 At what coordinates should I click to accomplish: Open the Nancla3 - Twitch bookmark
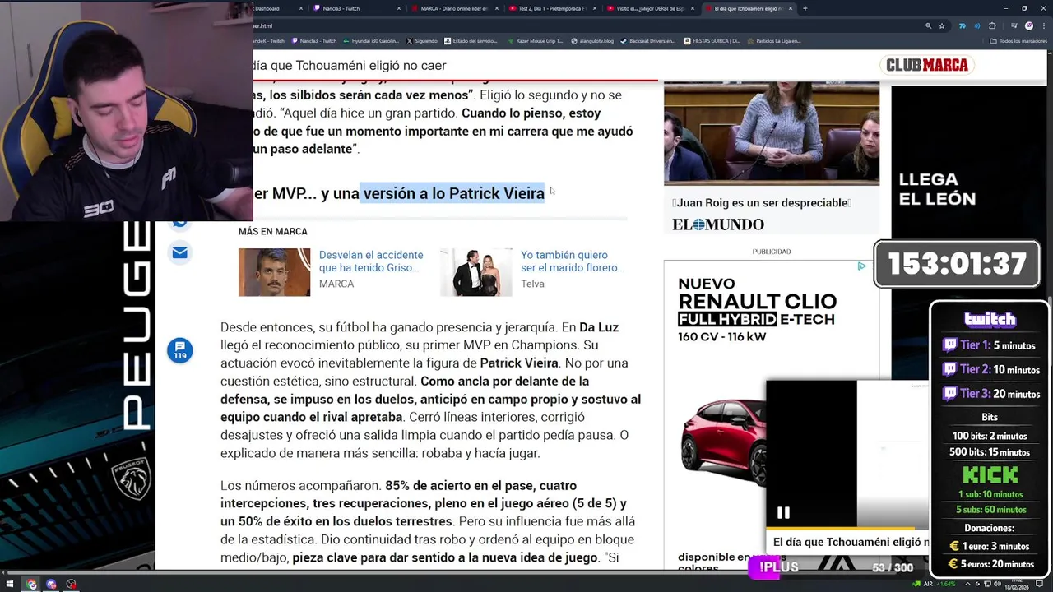pyautogui.click(x=313, y=40)
